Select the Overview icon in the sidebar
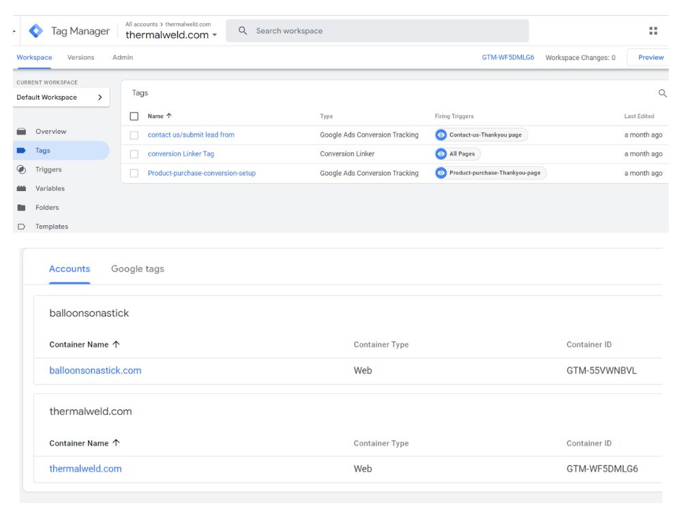Viewport: 682px width, 512px height. coord(21,130)
